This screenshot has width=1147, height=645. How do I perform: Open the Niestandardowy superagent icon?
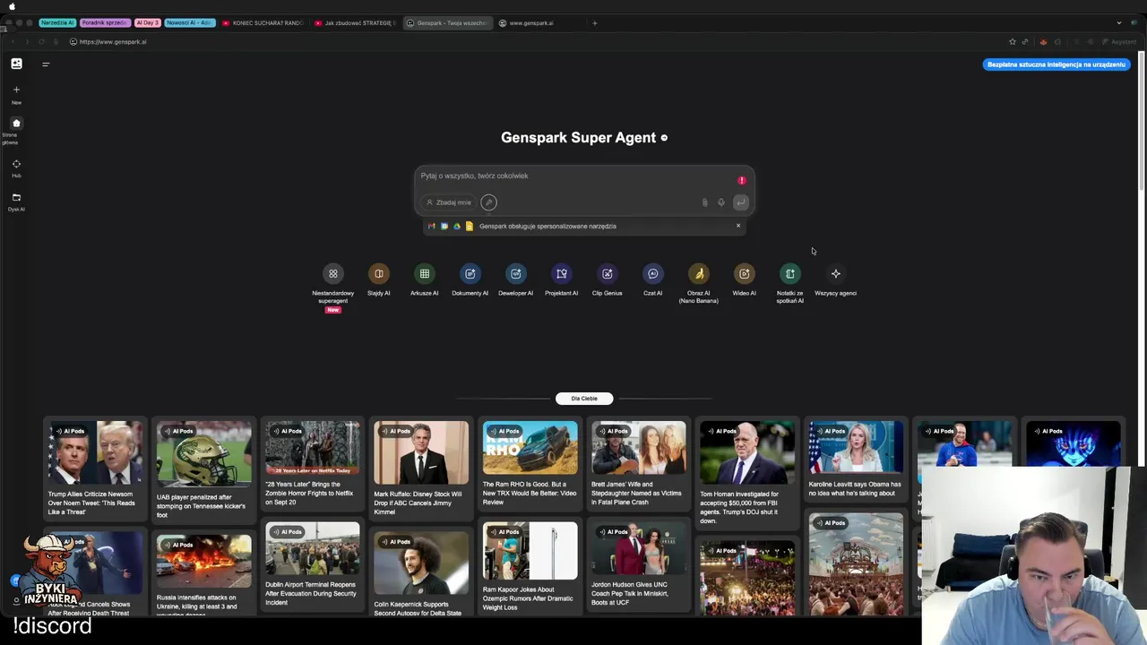(x=332, y=274)
